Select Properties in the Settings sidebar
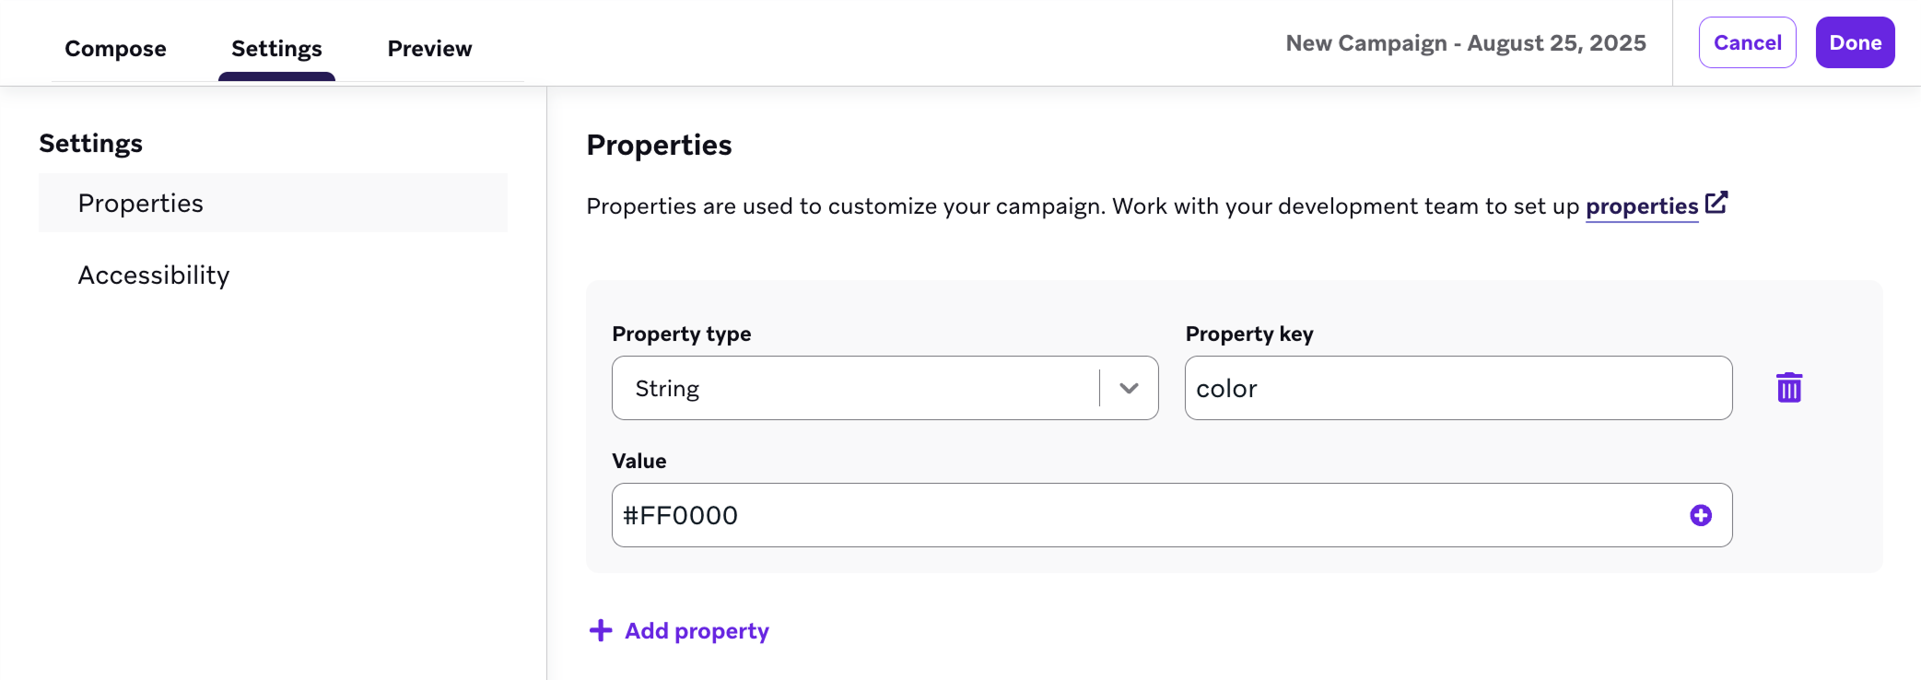 point(141,203)
